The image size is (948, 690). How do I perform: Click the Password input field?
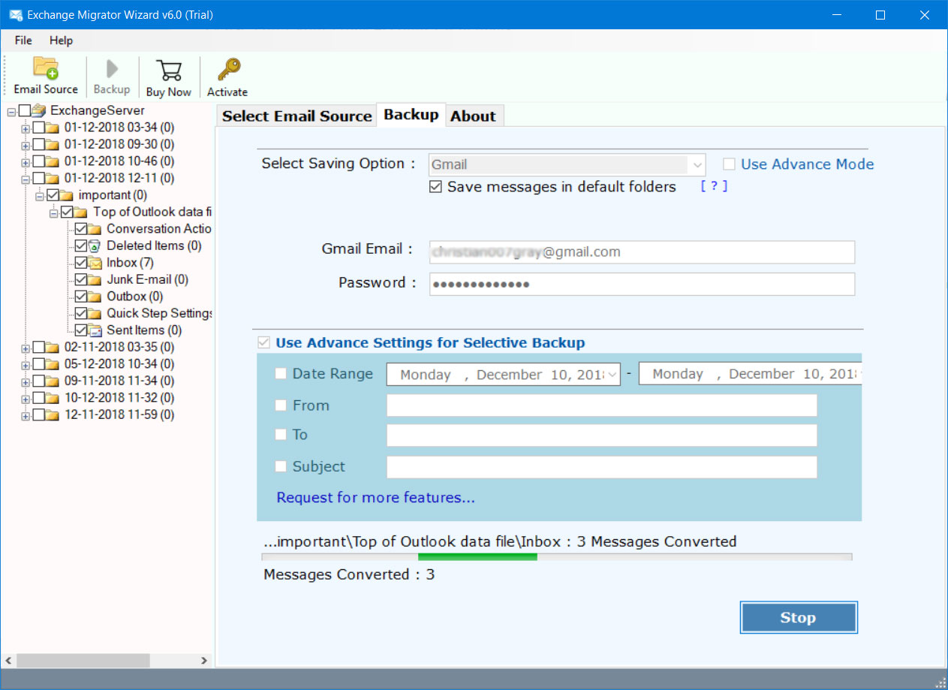coord(642,284)
